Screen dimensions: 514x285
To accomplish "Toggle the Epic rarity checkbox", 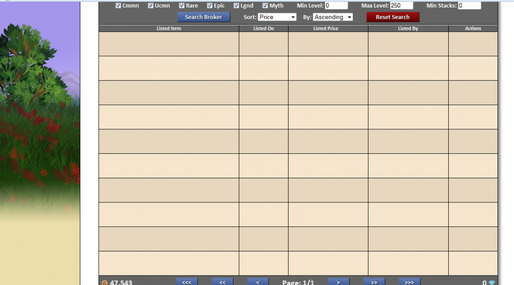I will [210, 6].
